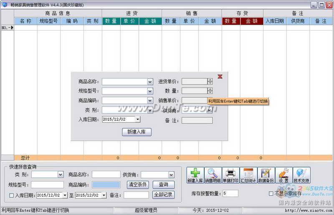Image resolution: width=334 pixels, height=215 pixels.
Task: Click the 超级管理员 status bar text
Action: [146, 210]
